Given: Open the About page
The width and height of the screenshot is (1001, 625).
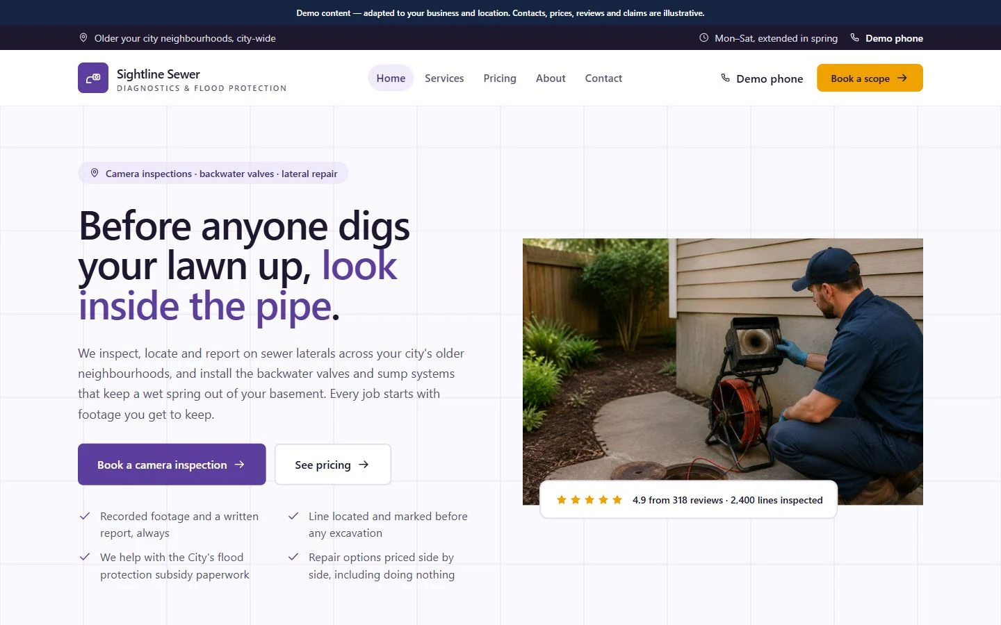Looking at the screenshot, I should (x=551, y=78).
